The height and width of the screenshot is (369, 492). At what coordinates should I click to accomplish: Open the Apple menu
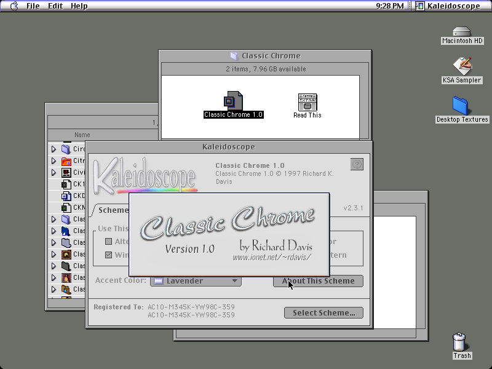14,6
